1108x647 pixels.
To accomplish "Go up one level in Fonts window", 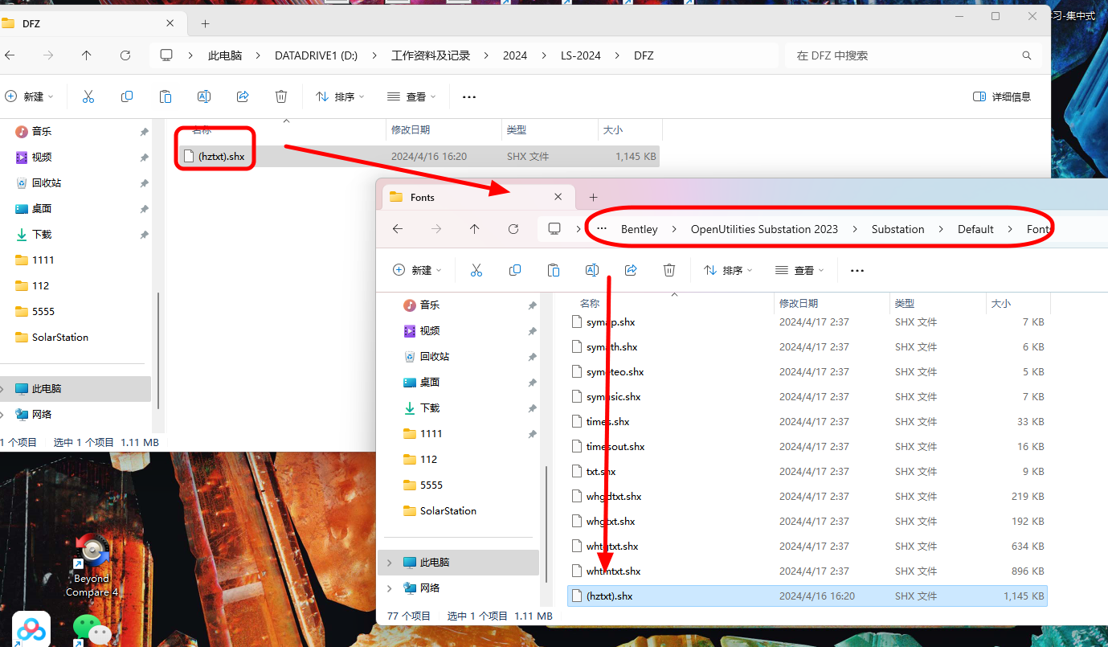I will pos(475,229).
